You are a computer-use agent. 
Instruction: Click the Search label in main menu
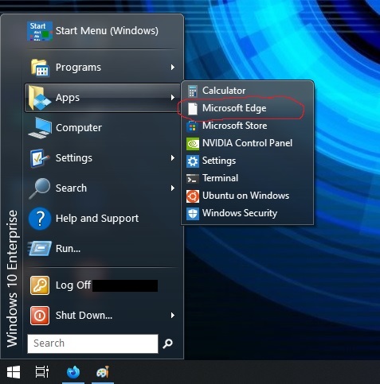71,188
